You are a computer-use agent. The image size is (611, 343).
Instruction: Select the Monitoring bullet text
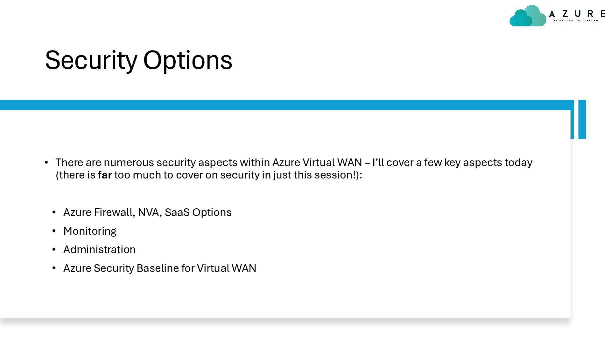(90, 231)
